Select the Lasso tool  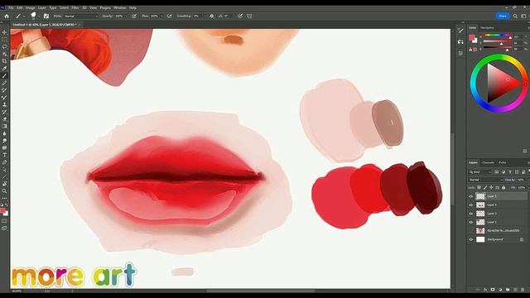4,46
